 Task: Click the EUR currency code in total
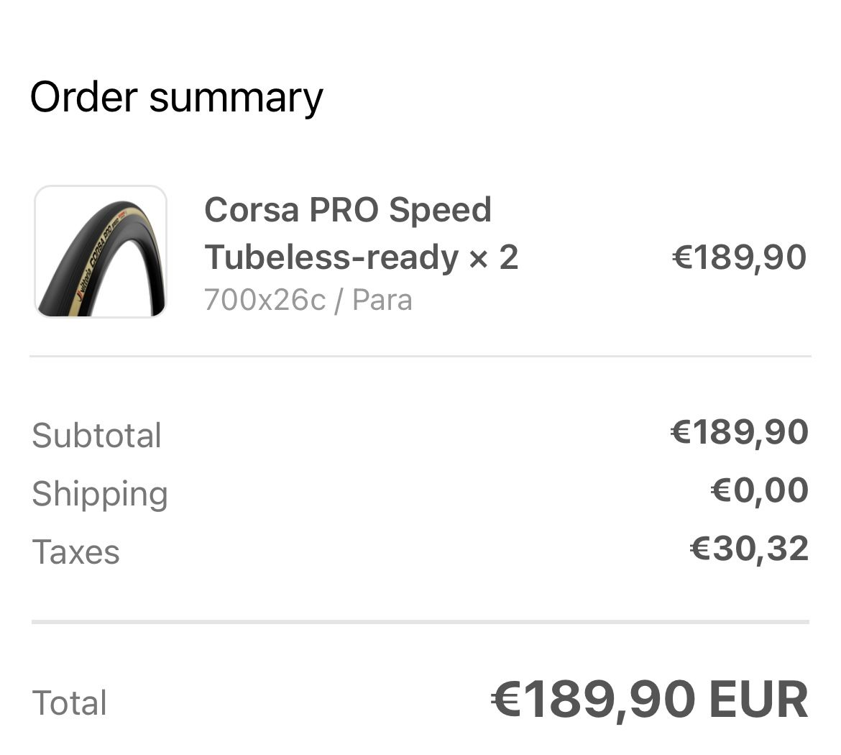tap(758, 700)
